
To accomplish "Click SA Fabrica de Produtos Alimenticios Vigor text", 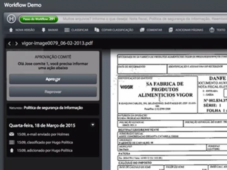I will pyautogui.click(x=165, y=90).
